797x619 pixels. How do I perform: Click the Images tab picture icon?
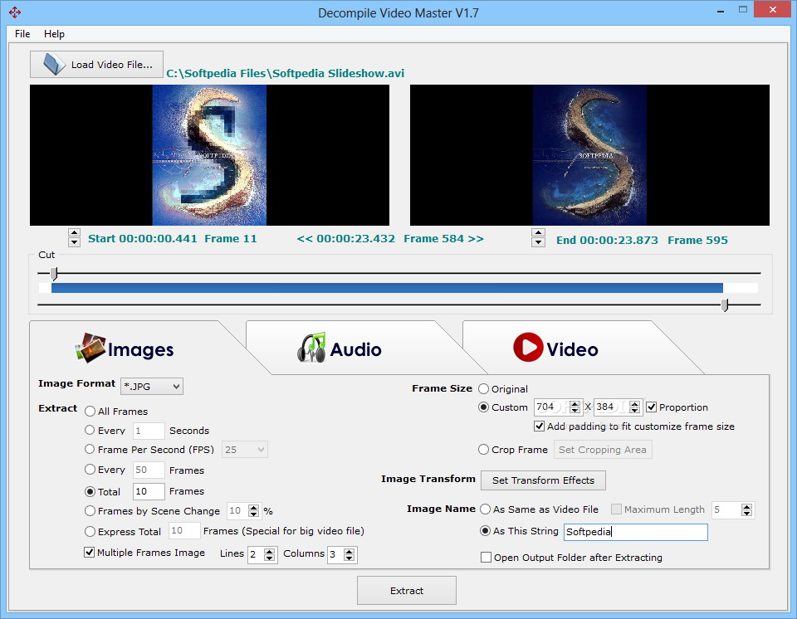coord(90,349)
